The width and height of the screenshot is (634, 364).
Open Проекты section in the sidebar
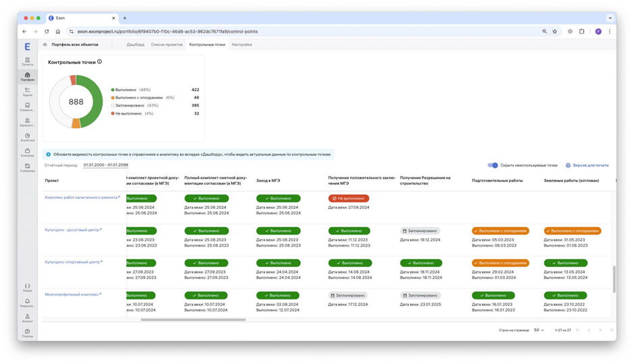click(27, 61)
